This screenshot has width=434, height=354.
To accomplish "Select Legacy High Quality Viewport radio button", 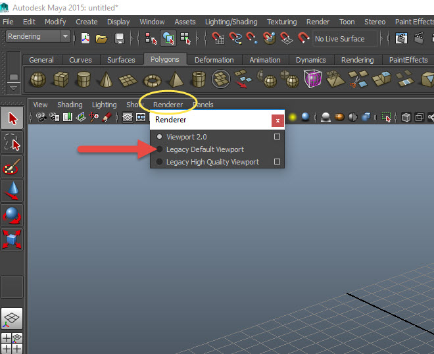I will point(159,161).
